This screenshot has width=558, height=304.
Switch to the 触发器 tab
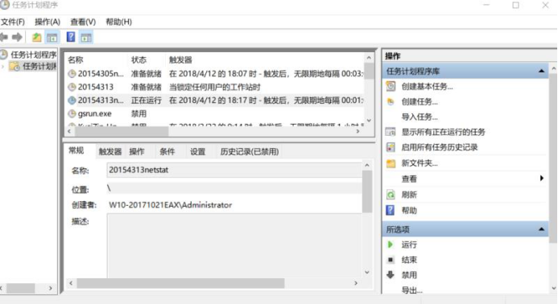point(110,152)
